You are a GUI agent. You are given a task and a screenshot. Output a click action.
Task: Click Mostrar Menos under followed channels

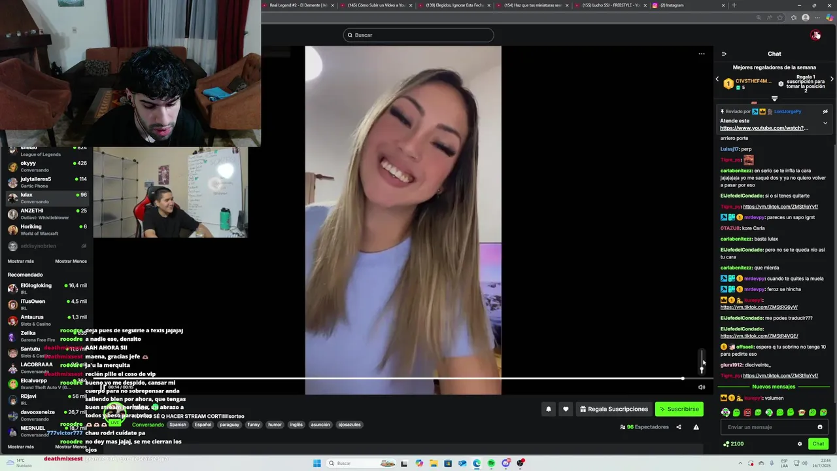point(71,261)
